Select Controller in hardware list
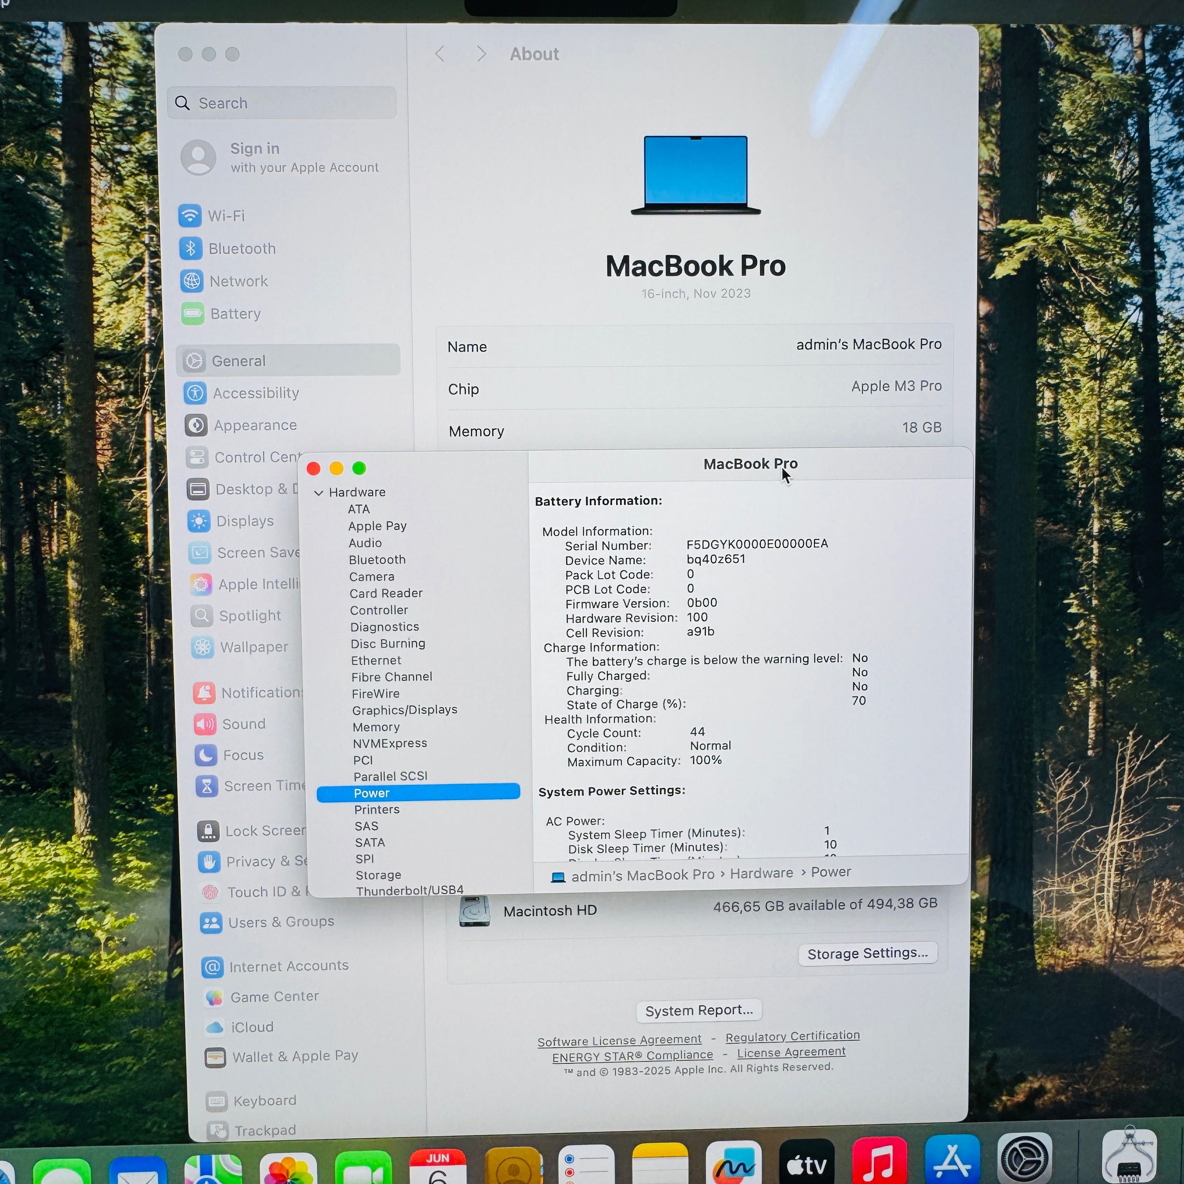The width and height of the screenshot is (1184, 1184). point(379,610)
